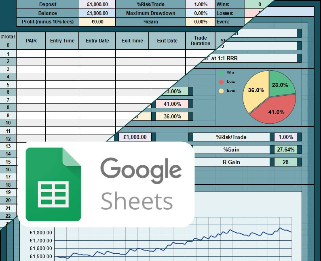Select the Wins count 0 cell
The image size is (321, 261).
tap(260, 4)
